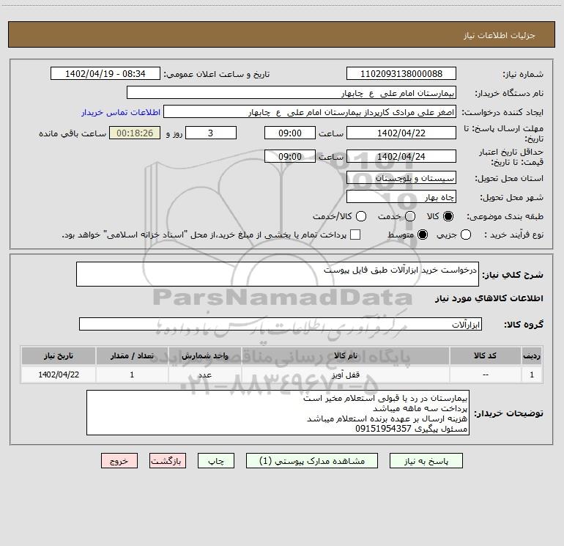Click the جزئیات اطلاعات نیاز page title
Viewport: 564px width, 546px height.
500,35
